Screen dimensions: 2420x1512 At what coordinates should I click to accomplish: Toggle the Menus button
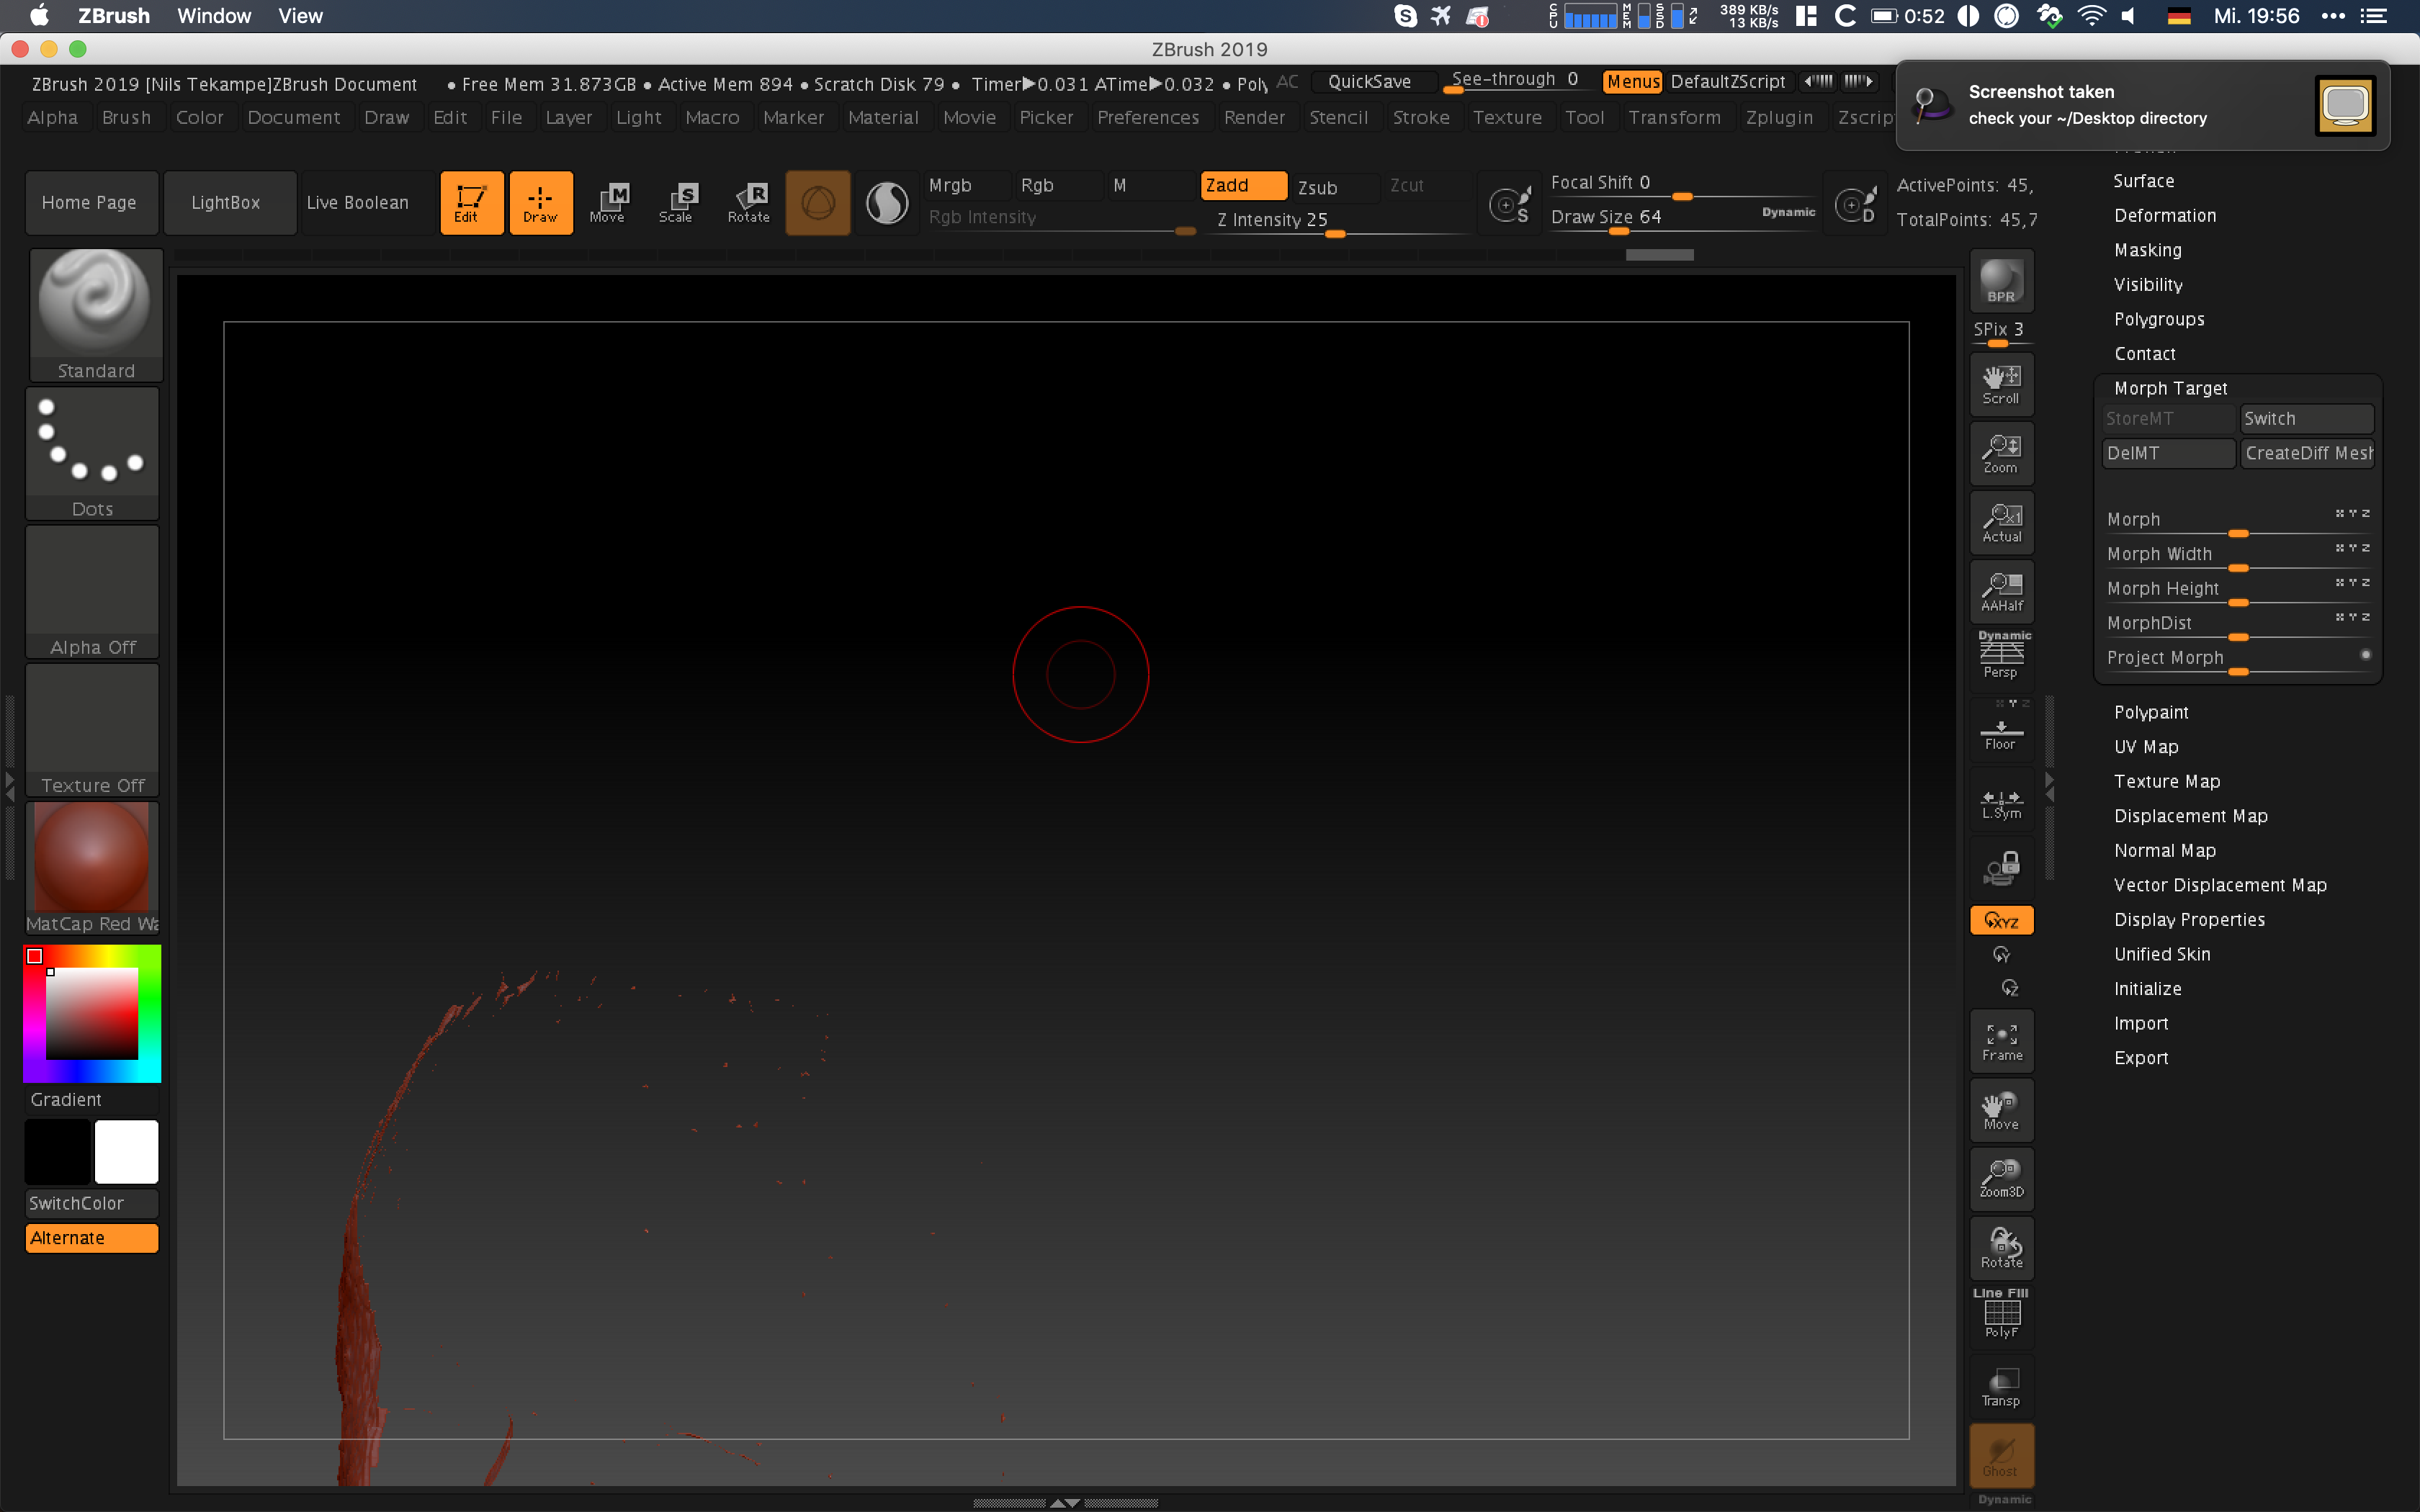click(1633, 82)
